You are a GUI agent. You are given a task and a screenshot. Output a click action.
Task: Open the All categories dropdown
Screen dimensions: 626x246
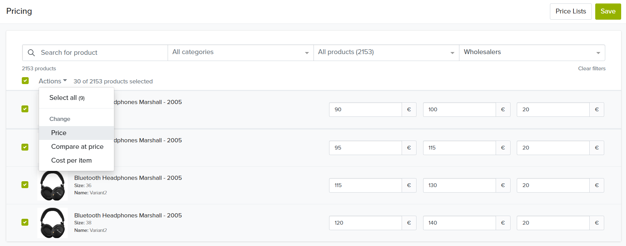[x=241, y=52]
